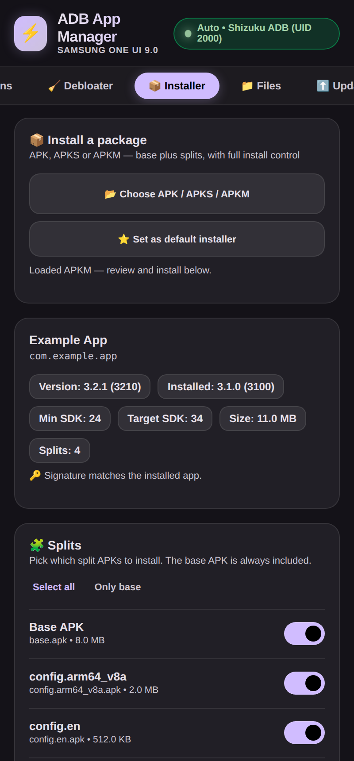Click the Example App title

click(x=68, y=340)
